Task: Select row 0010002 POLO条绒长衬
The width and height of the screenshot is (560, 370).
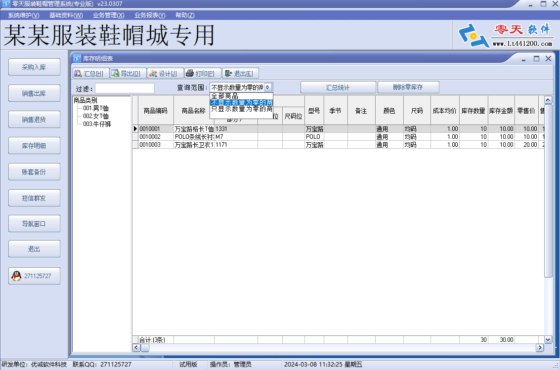Action: tap(338, 137)
